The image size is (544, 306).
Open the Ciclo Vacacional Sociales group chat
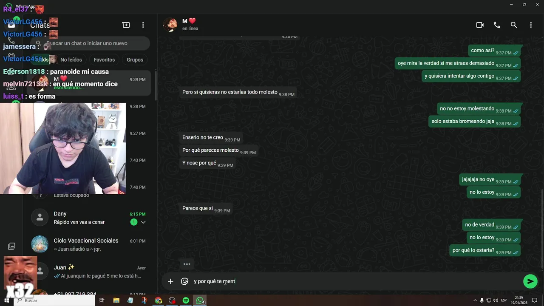(x=89, y=244)
